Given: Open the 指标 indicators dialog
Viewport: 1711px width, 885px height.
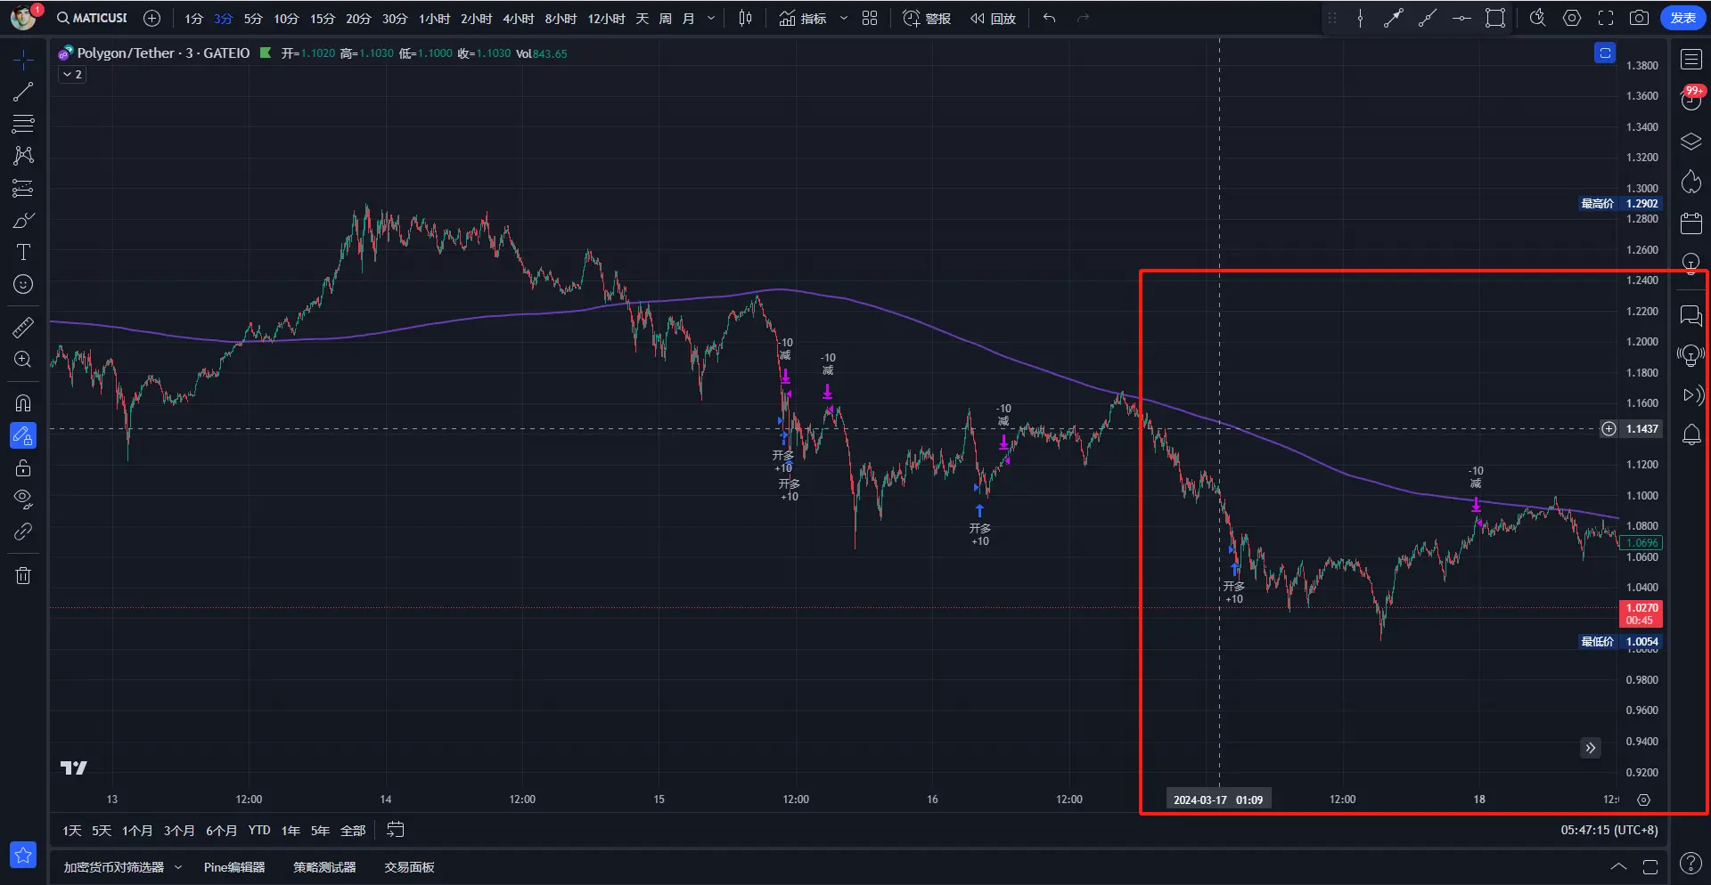Looking at the screenshot, I should coord(803,19).
